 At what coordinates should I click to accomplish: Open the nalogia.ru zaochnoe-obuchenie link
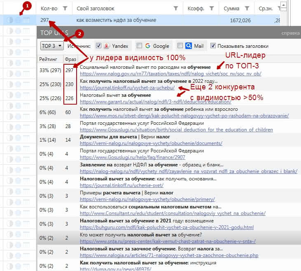pos(169,255)
